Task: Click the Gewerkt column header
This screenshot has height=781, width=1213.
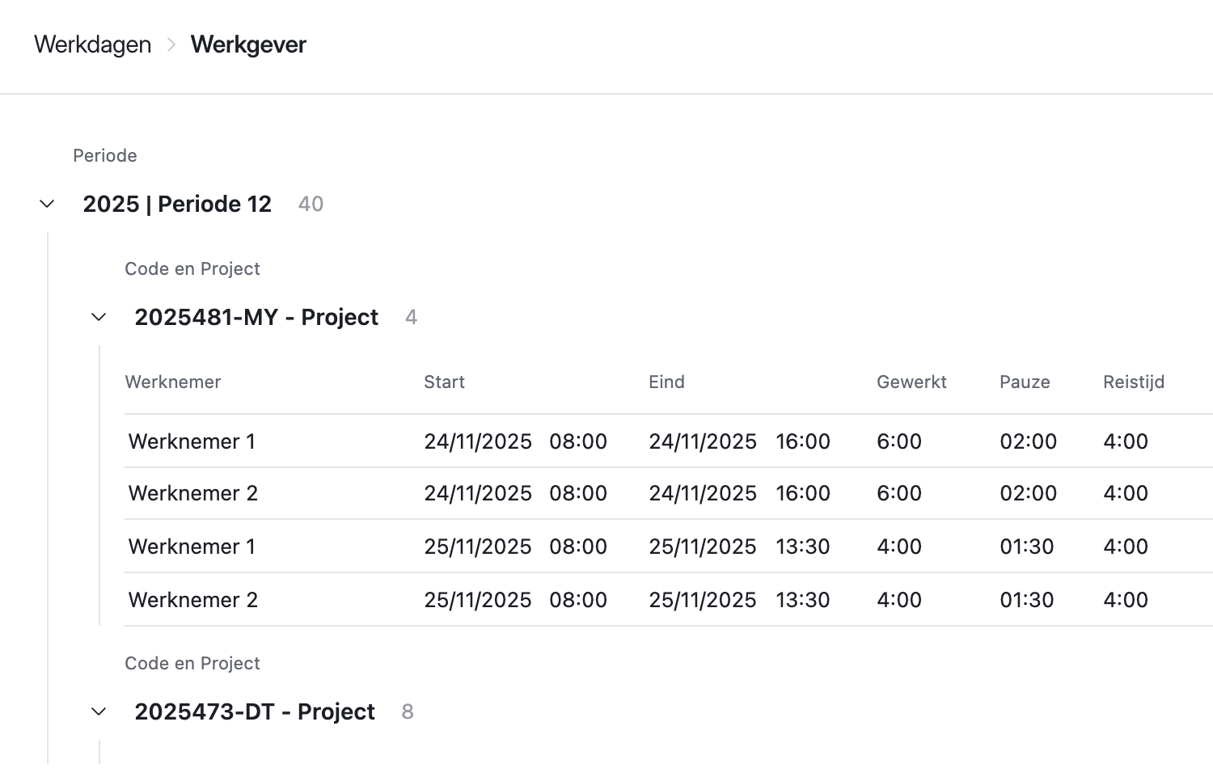Action: pyautogui.click(x=911, y=382)
